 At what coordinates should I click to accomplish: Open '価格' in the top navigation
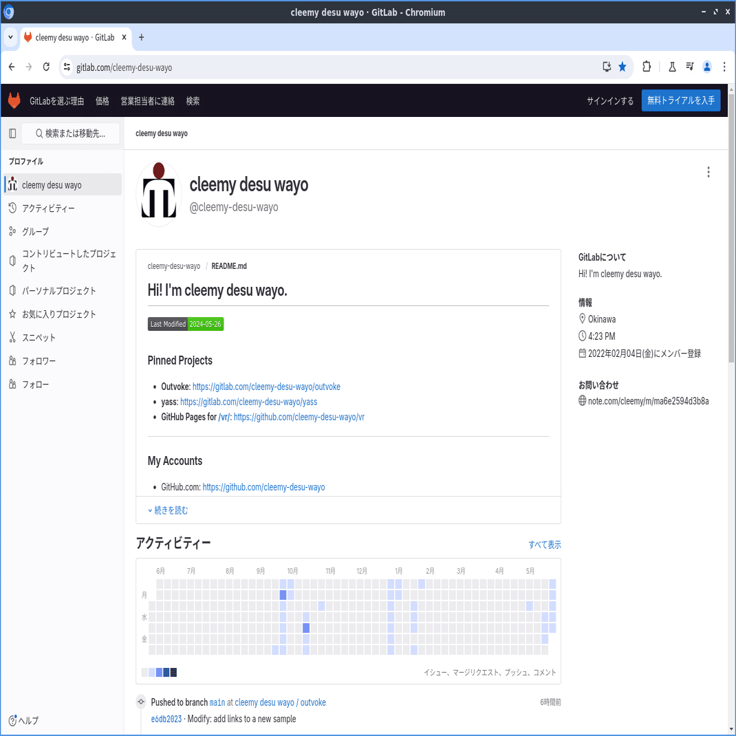[x=102, y=101]
